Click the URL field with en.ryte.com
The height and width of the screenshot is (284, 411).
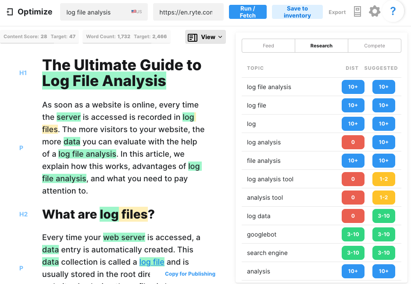click(x=186, y=12)
